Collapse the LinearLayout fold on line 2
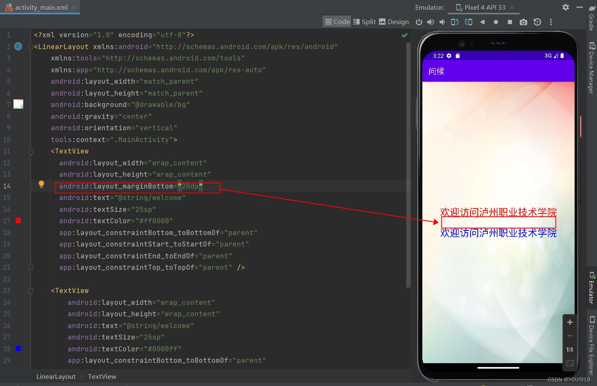597x386 pixels. [x=30, y=47]
